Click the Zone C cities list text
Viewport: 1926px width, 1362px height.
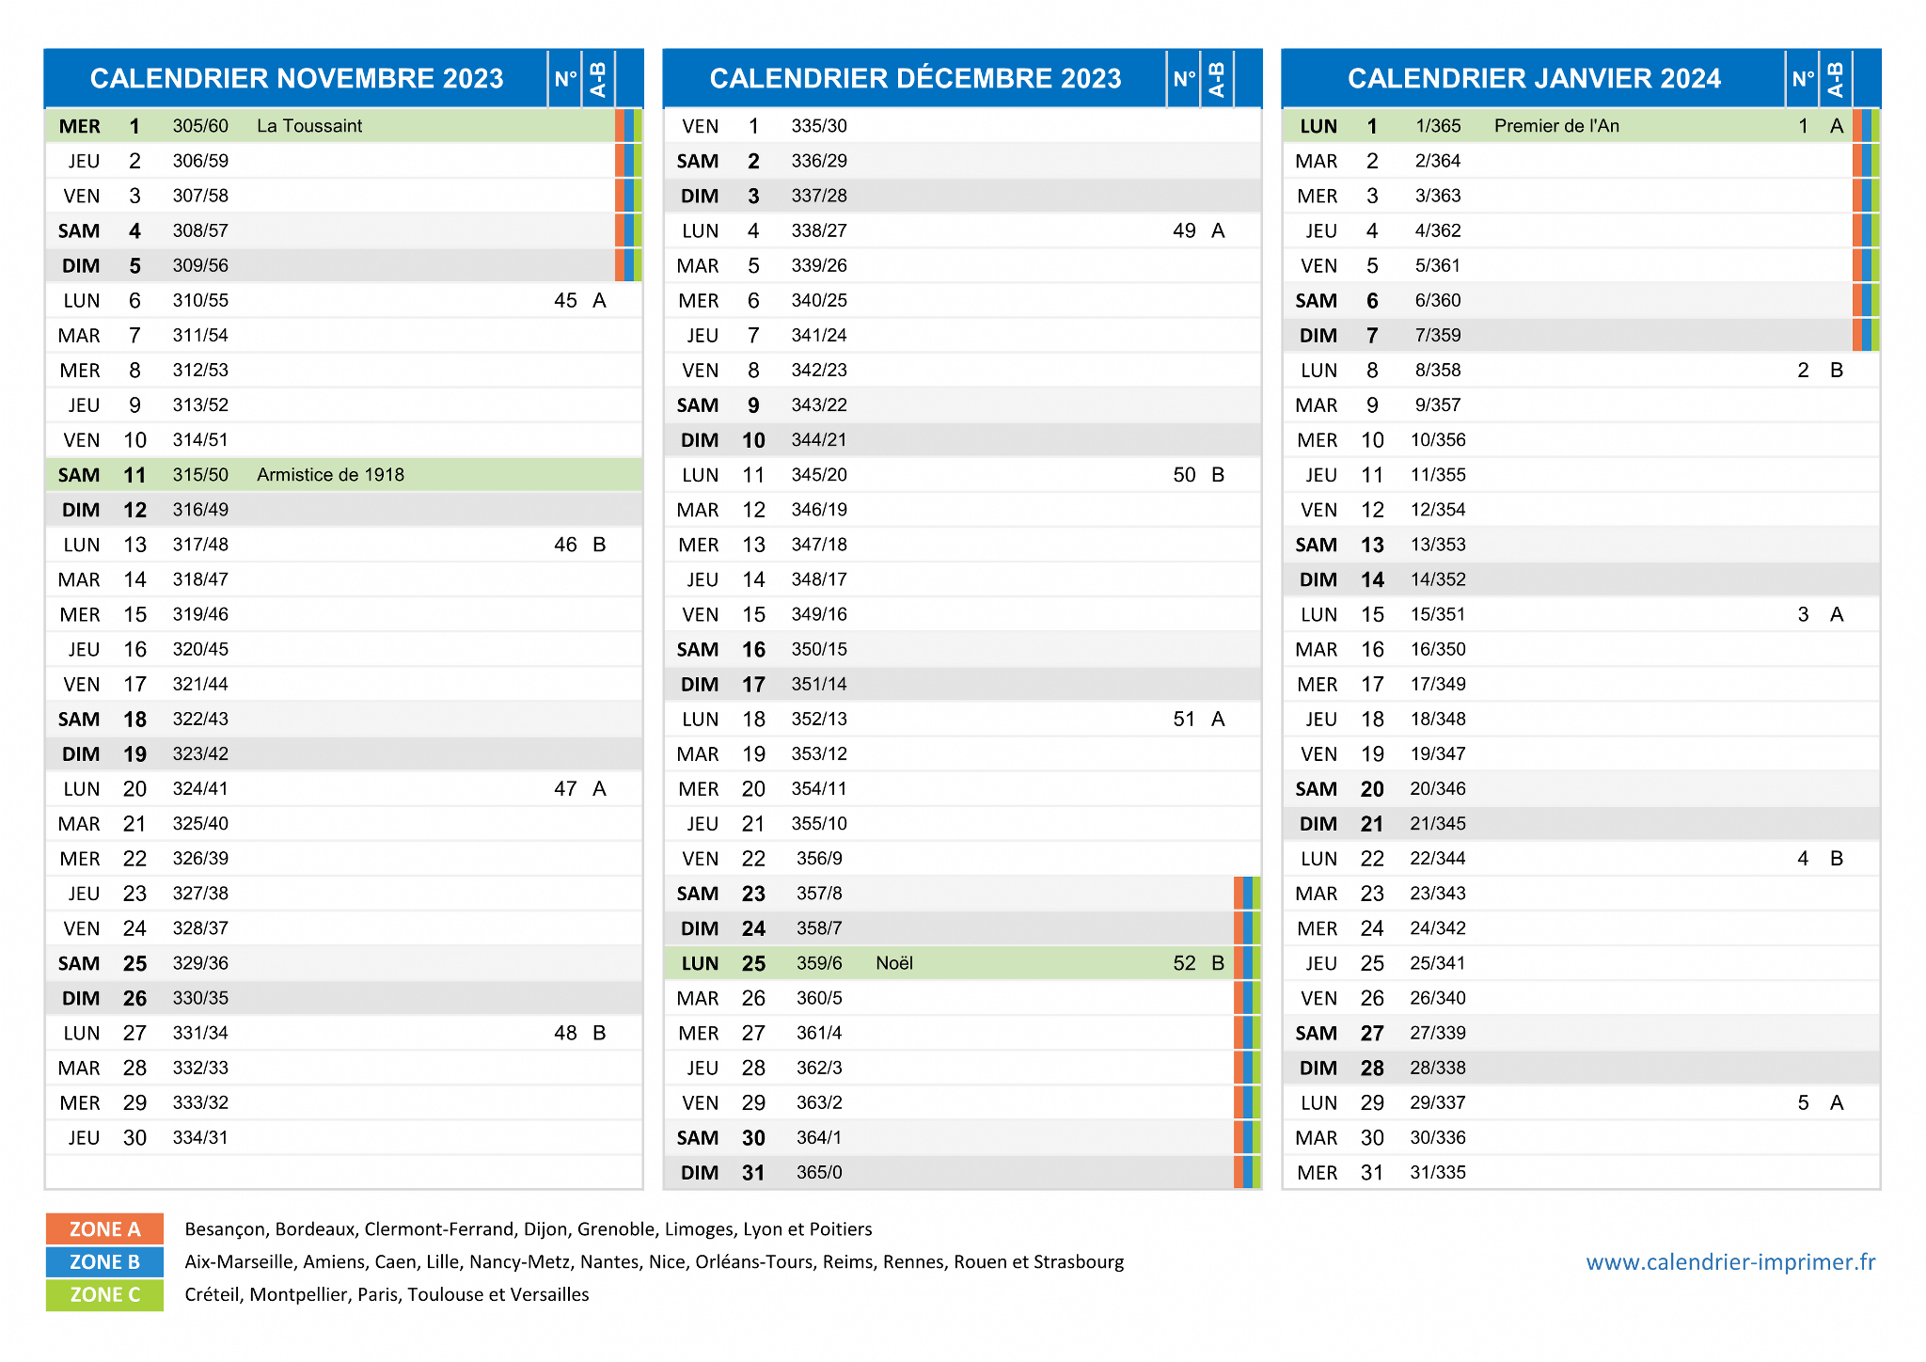click(x=387, y=1294)
